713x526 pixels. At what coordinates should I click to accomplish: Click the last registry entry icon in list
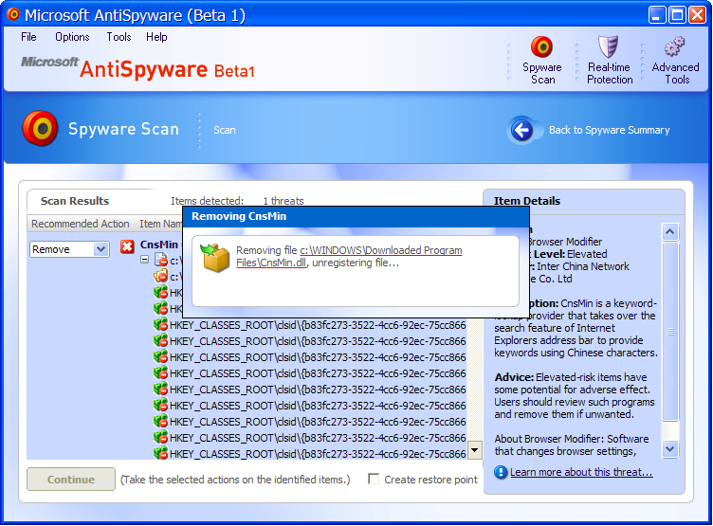point(160,453)
